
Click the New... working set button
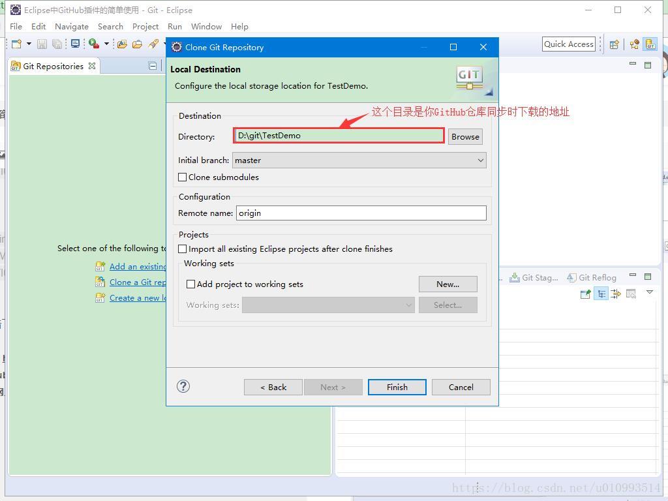coord(448,284)
